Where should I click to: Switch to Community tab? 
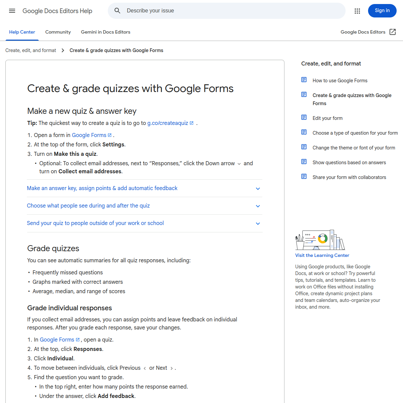[58, 32]
